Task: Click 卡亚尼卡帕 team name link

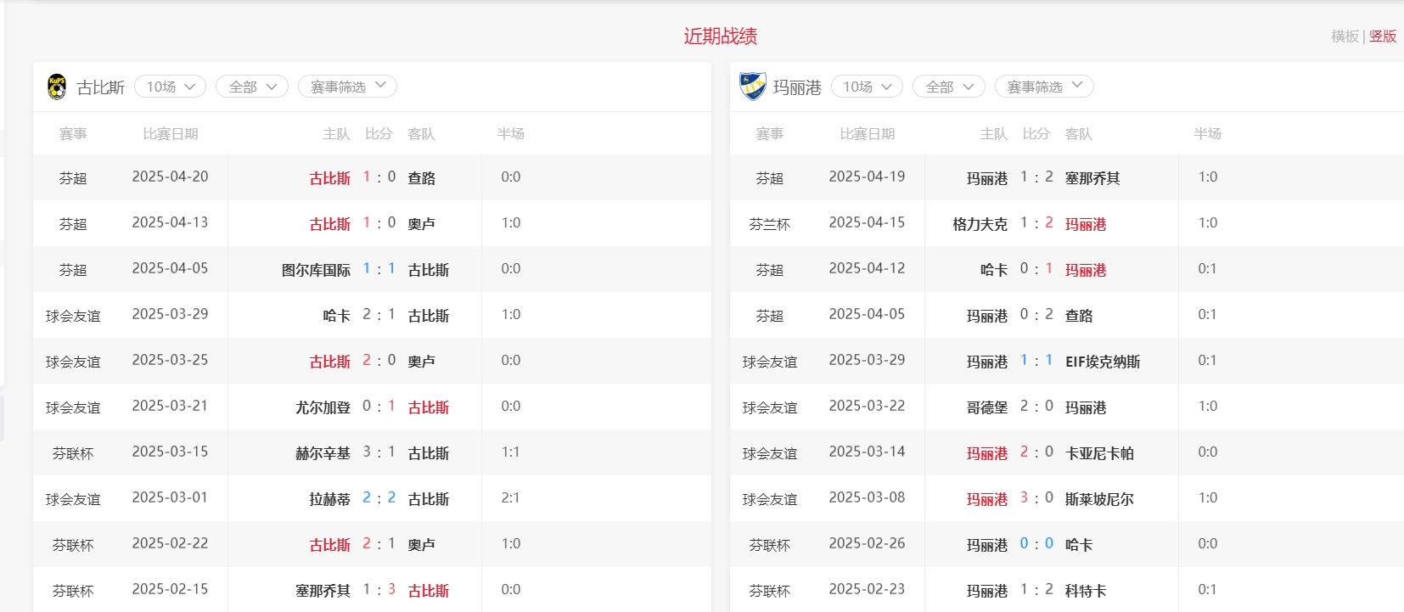Action: [1099, 453]
